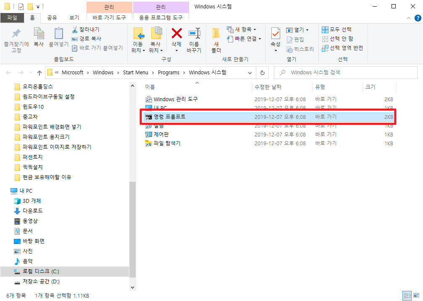Open Copy to (복사 위치) dropdown
Screen dimensions: 423x301
[x=156, y=50]
